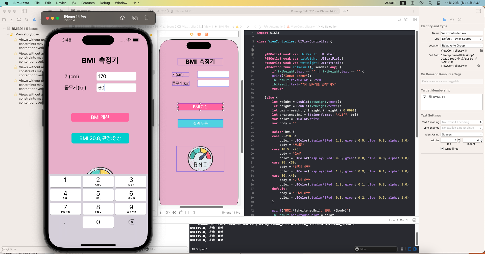Close the assistant editor with X icon
The width and height of the screenshot is (485, 254).
click(x=248, y=27)
